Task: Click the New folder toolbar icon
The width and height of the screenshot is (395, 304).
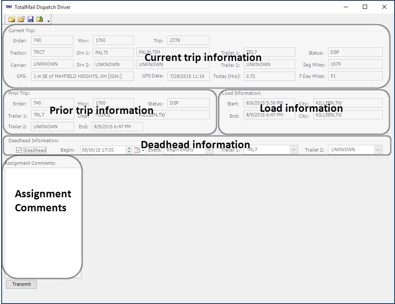Action: [11, 19]
